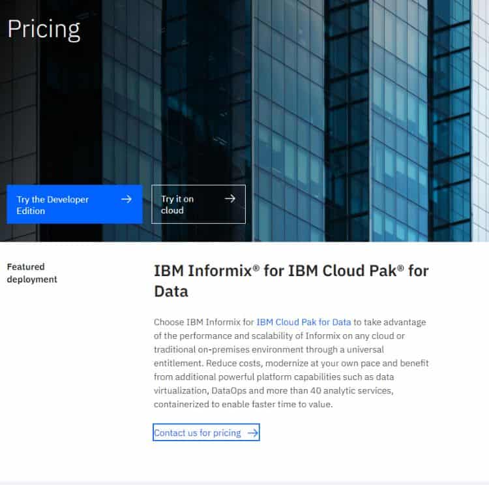Follow the IBM Cloud Pak for Data link
Image resolution: width=489 pixels, height=485 pixels.
coord(303,322)
